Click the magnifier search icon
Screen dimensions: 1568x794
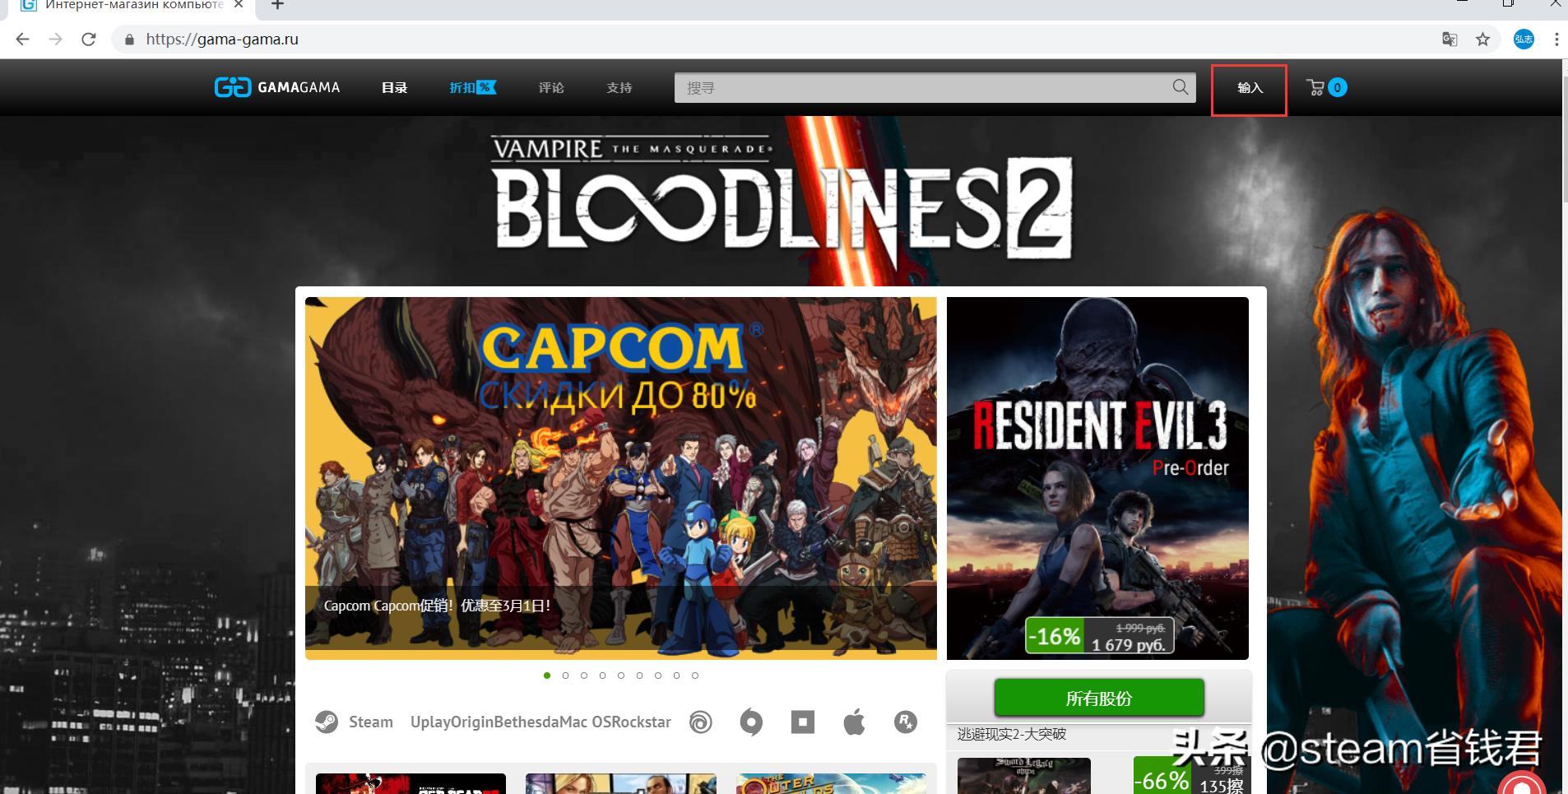[x=1181, y=87]
